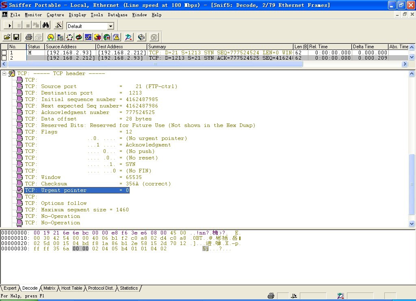Open the Display menu
Image resolution: width=416 pixels, height=301 pixels.
pyautogui.click(x=78, y=15)
